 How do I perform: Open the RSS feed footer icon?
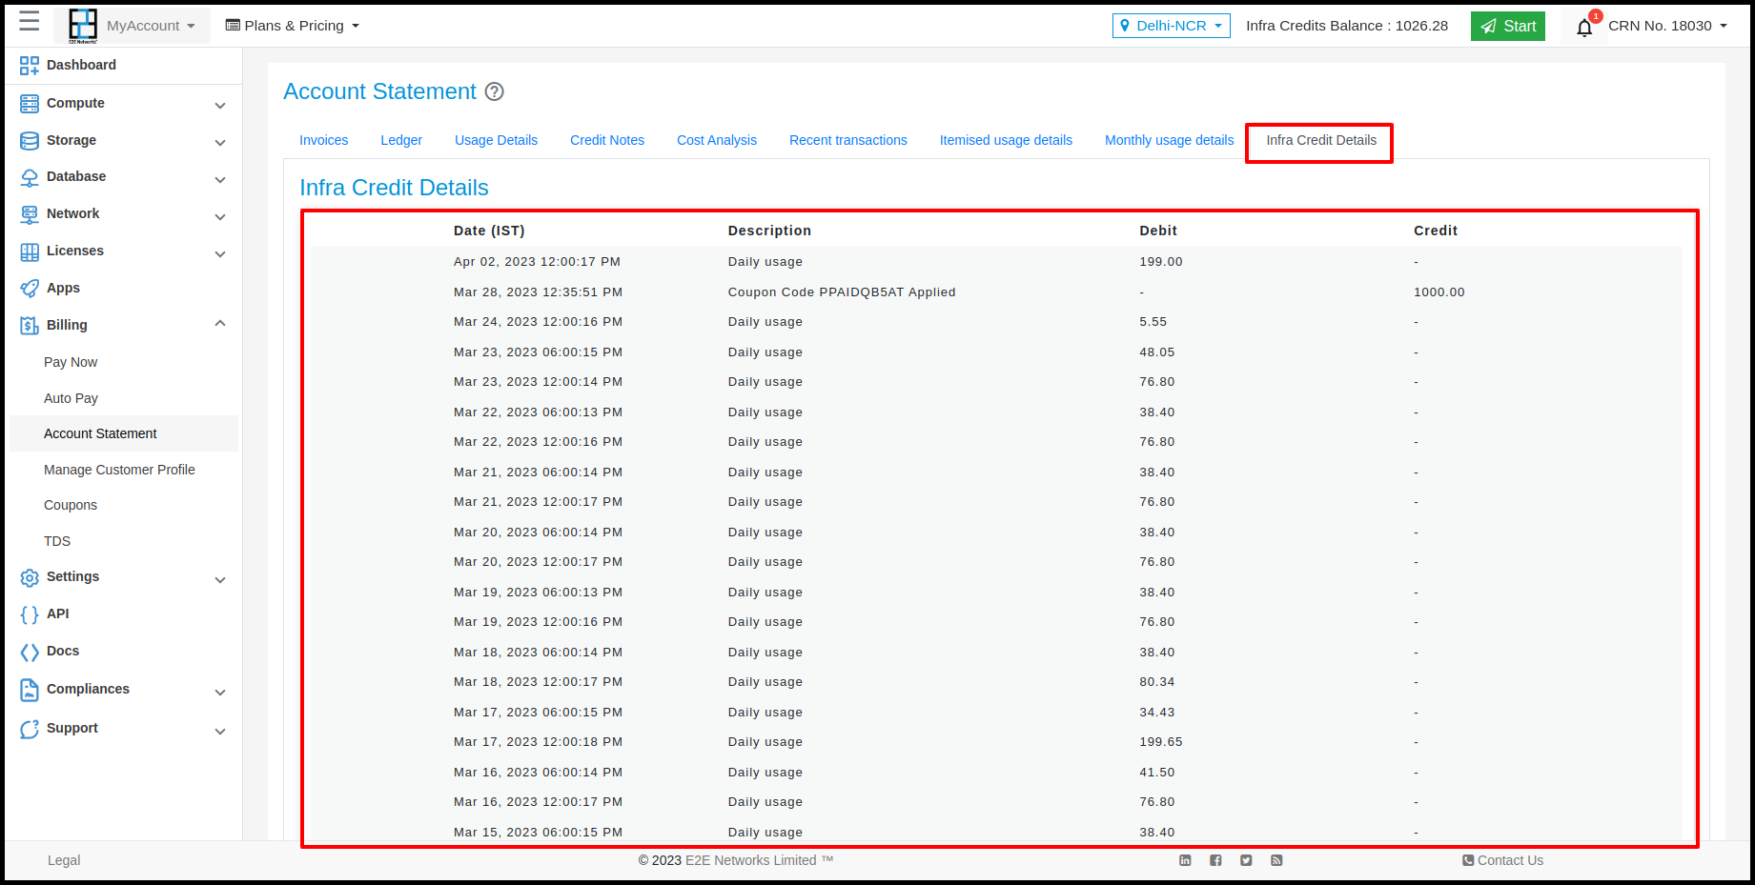[1276, 860]
